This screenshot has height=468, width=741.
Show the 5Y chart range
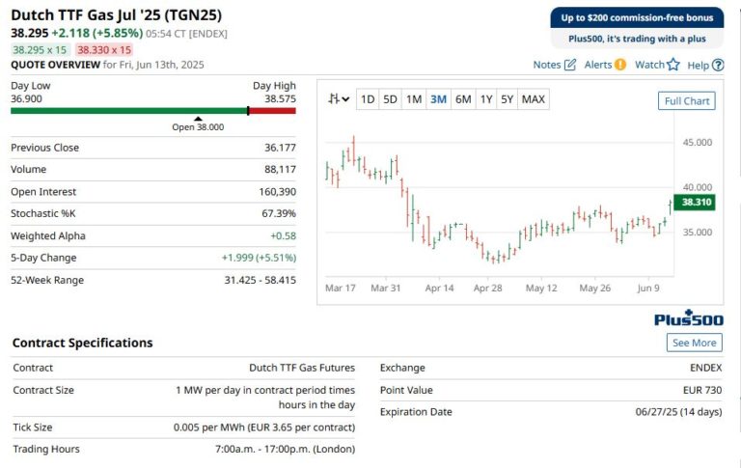[508, 99]
